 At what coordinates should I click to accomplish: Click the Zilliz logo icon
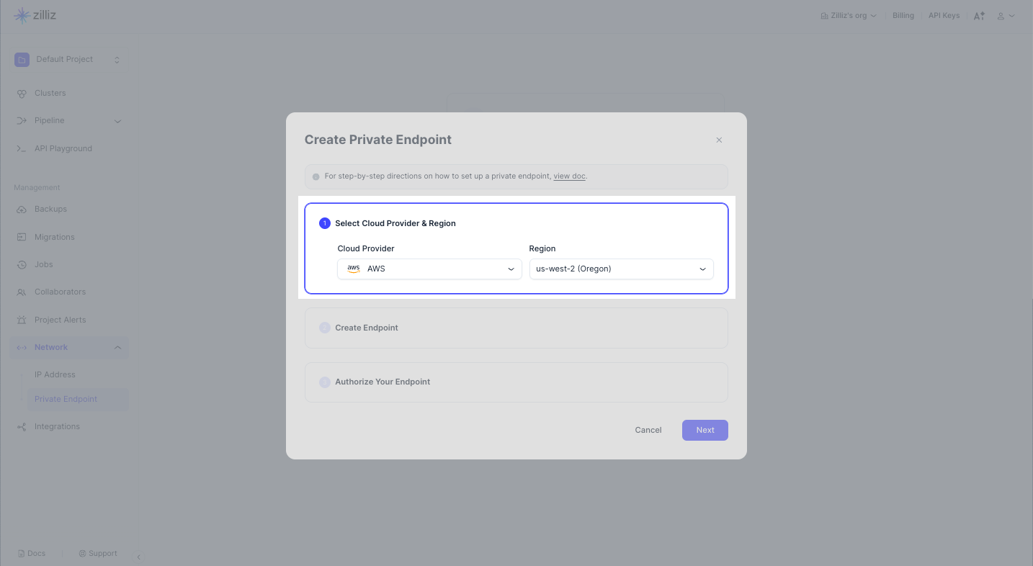click(x=22, y=15)
